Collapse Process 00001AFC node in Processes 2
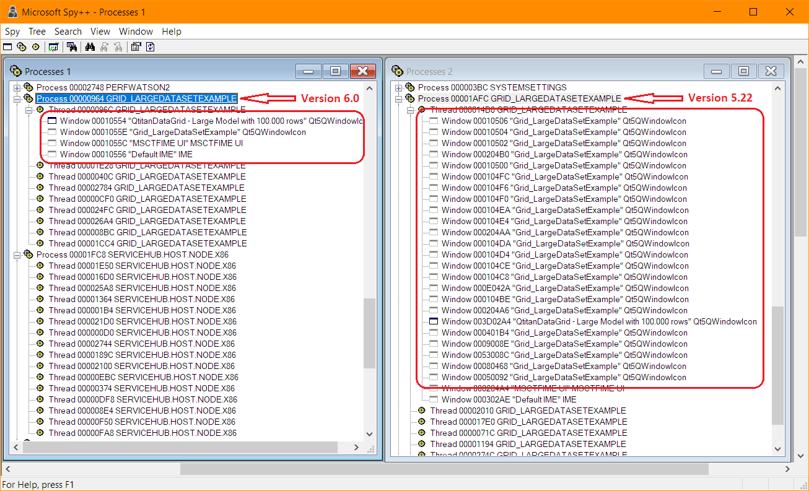 tap(398, 98)
